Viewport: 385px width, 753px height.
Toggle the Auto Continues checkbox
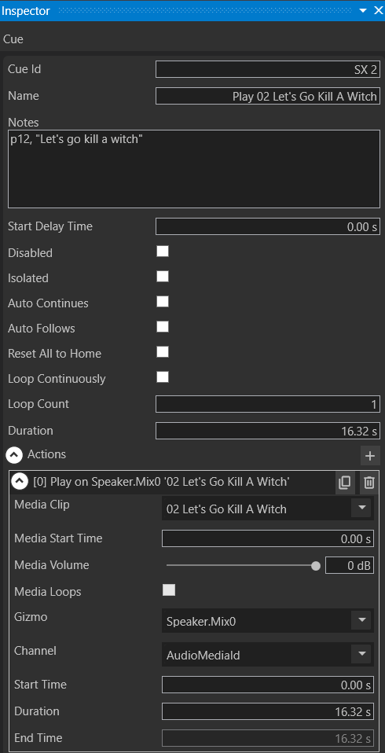point(163,302)
